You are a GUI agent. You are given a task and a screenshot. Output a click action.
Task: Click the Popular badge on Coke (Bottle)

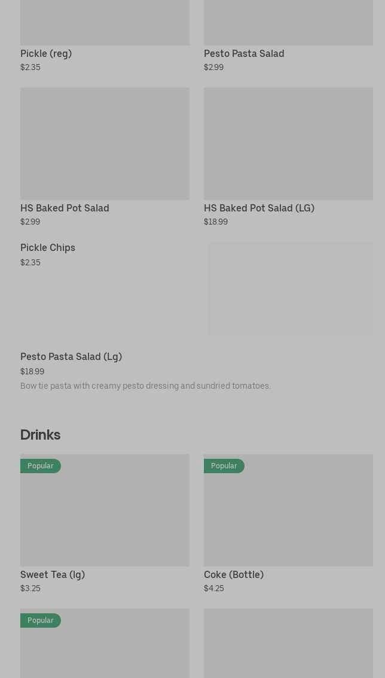pos(224,466)
